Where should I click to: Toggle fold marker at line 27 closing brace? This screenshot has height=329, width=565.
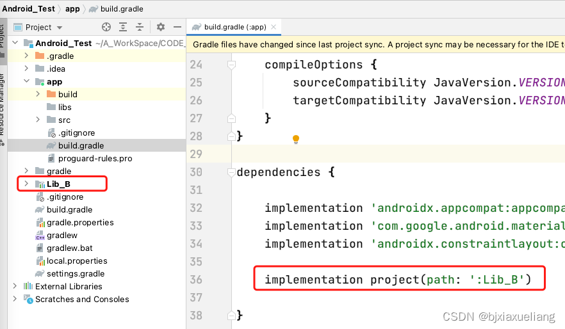[232, 118]
